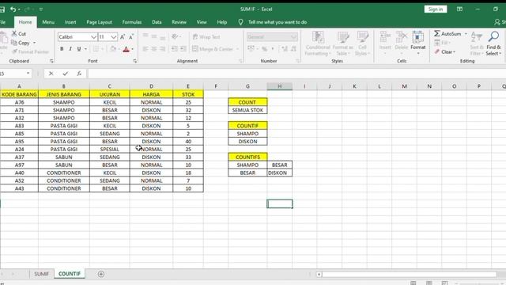The height and width of the screenshot is (285, 506).
Task: Open the Calibri font name dropdown
Action: pos(93,37)
